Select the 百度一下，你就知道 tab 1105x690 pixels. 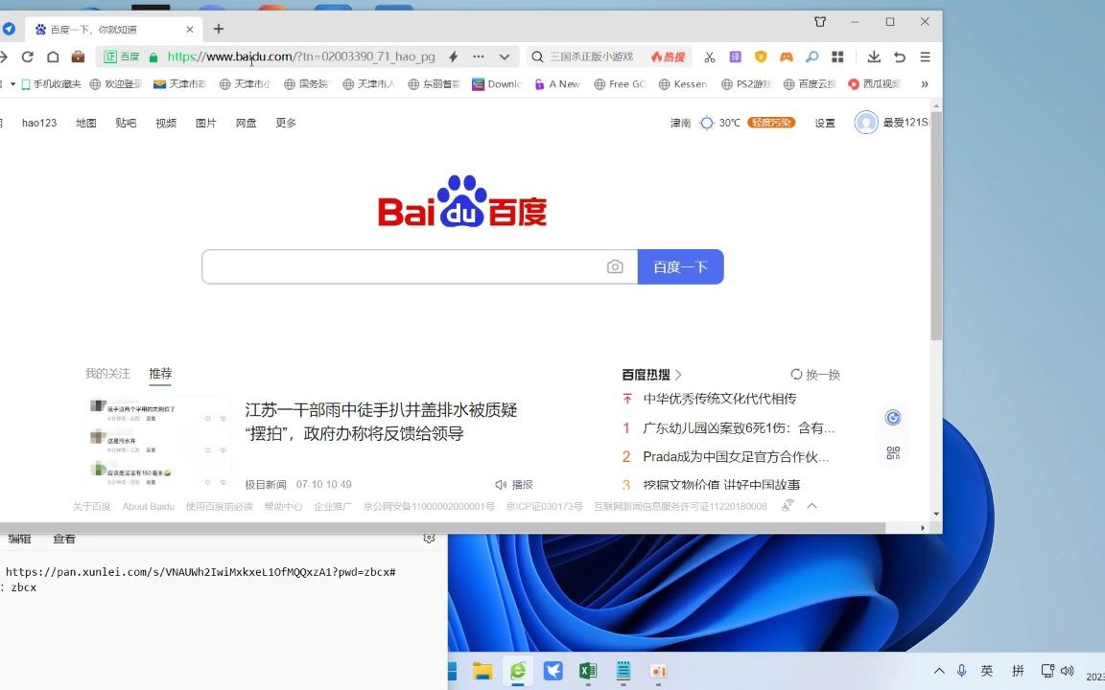pyautogui.click(x=115, y=30)
